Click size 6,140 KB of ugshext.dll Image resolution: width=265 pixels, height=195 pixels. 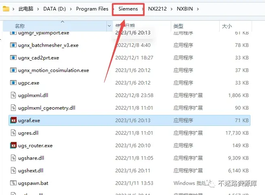point(238,170)
